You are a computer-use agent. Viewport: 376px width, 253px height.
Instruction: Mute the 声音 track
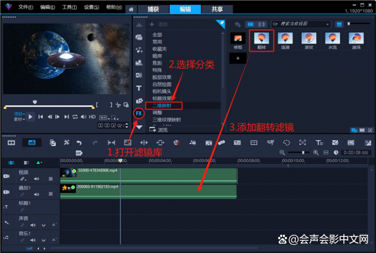[x=33, y=225]
